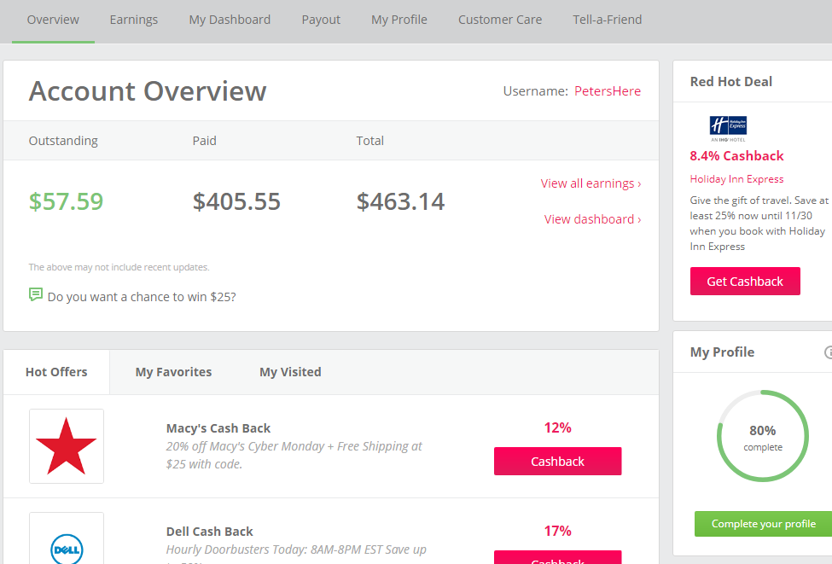Viewport: 832px width, 564px height.
Task: Switch to My Dashboard tab
Action: tap(230, 20)
